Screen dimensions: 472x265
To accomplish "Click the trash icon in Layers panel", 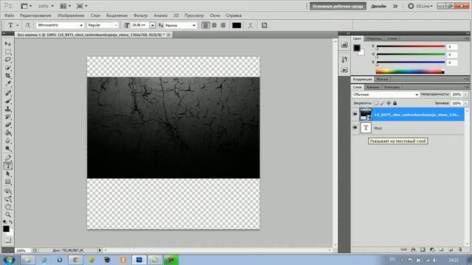I will point(460,250).
